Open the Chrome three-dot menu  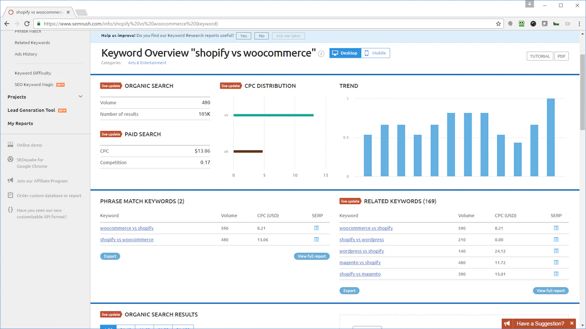coord(579,24)
